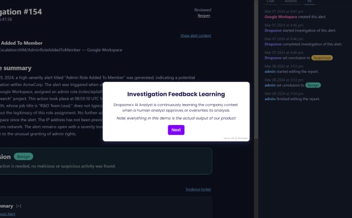Select 'Google Workspace created this alert' entry

point(295,17)
